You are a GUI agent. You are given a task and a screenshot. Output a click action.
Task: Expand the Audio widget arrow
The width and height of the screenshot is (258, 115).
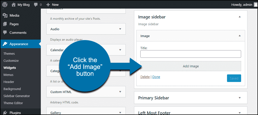click(120, 29)
